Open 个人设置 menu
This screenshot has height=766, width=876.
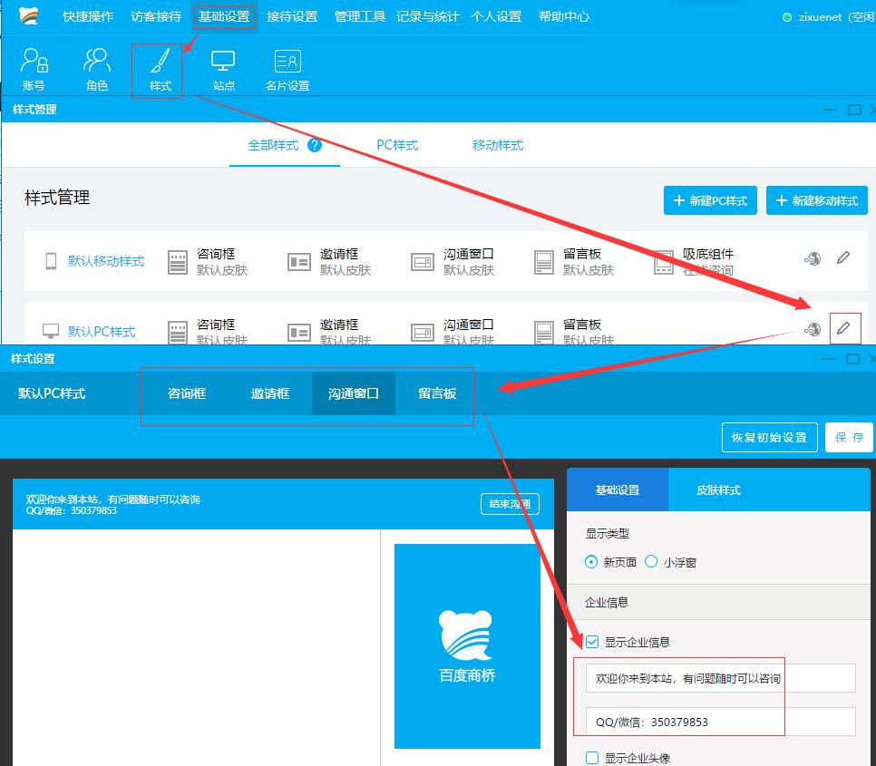point(496,16)
